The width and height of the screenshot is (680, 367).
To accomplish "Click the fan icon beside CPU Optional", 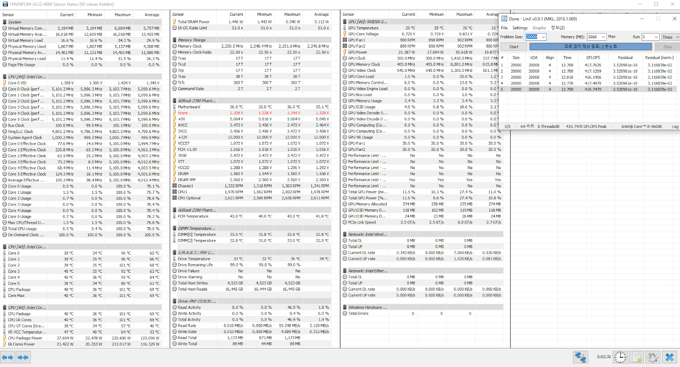I will [175, 198].
